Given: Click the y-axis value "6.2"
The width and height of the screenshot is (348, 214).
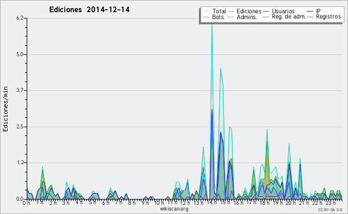Looking at the screenshot, I should (20, 18).
